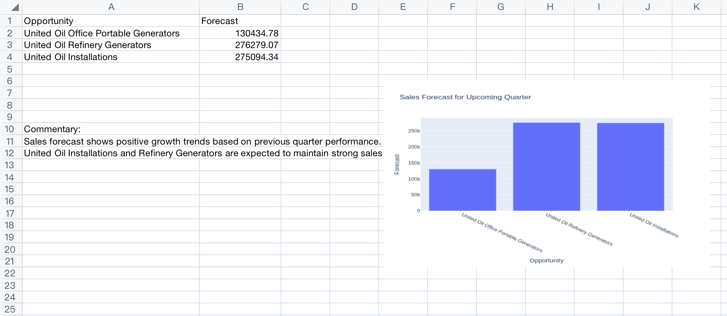Select column H header

point(550,7)
